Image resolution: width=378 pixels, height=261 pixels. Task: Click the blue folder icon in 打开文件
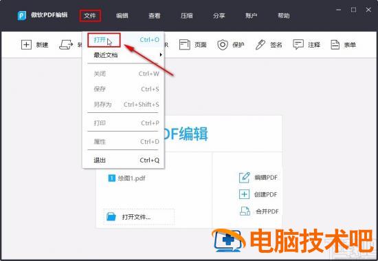(111, 216)
